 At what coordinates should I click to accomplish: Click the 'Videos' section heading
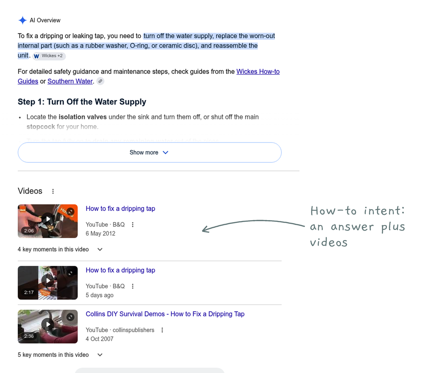[30, 191]
